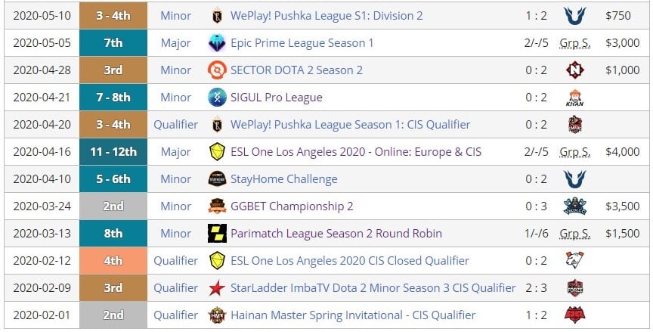
Task: Click the Vikin.gg team logo
Action: (574, 206)
